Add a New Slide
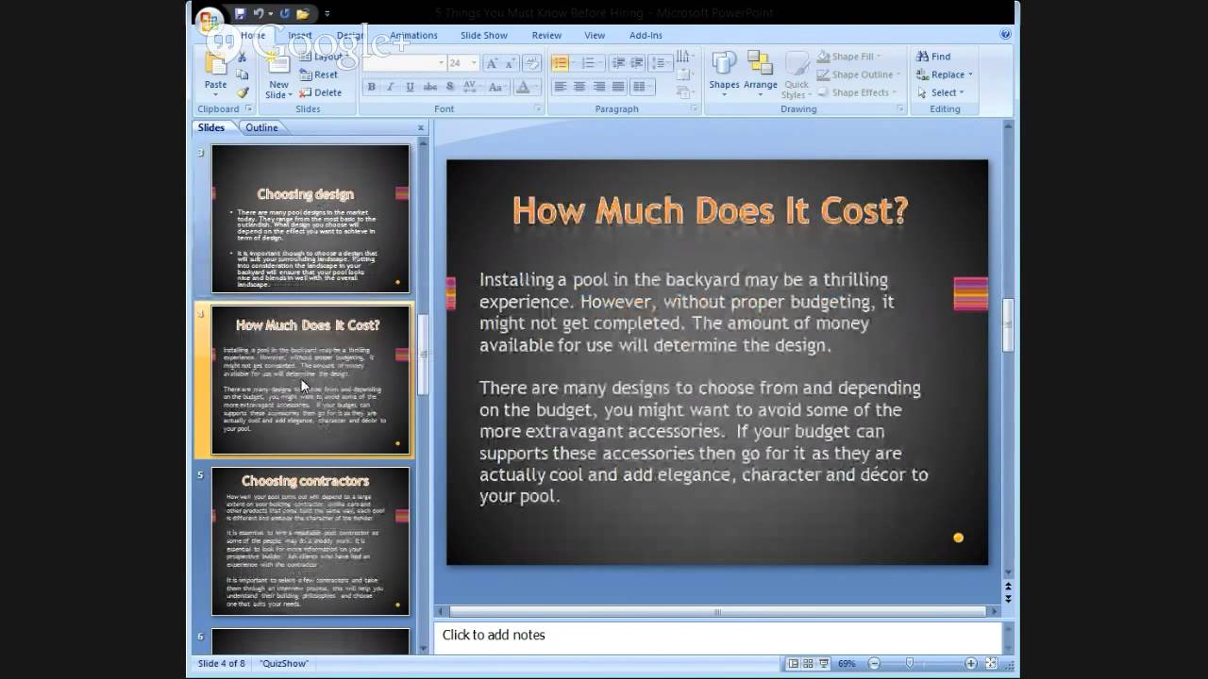 [278, 75]
